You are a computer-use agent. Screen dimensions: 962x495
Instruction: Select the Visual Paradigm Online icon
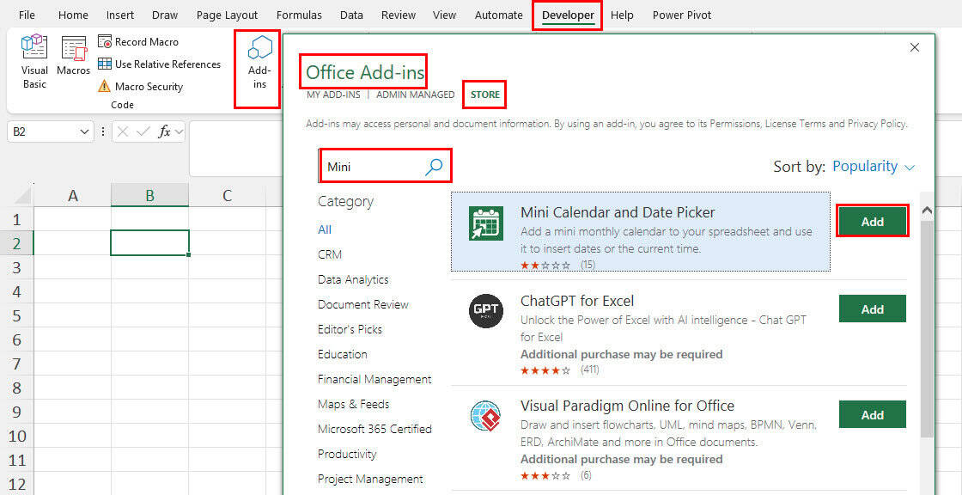click(486, 415)
